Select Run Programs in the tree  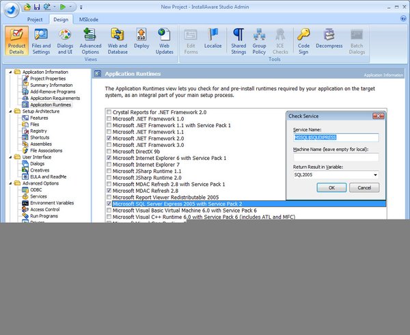(x=44, y=216)
